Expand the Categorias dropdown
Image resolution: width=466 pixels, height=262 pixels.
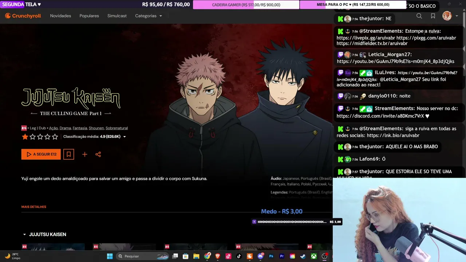click(149, 16)
